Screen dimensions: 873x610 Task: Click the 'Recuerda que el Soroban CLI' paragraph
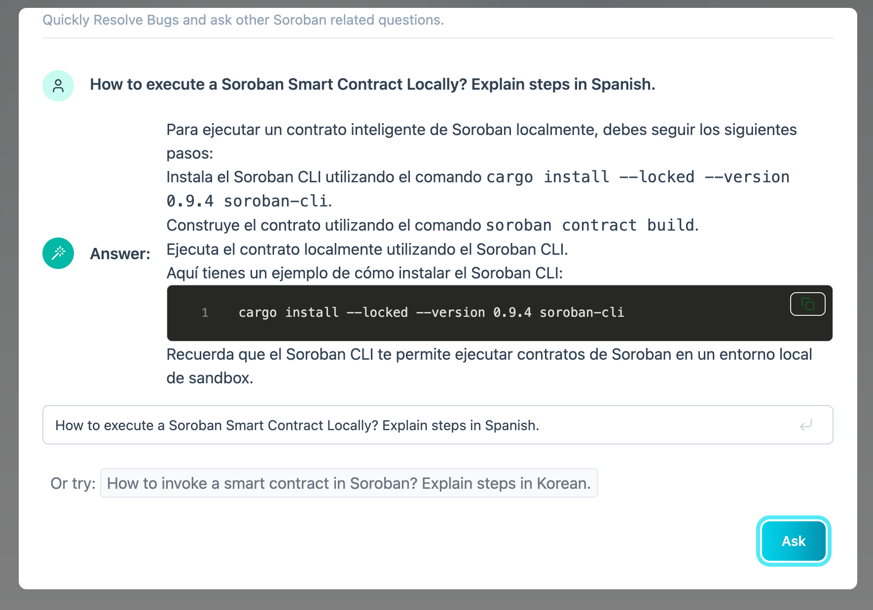tap(489, 366)
